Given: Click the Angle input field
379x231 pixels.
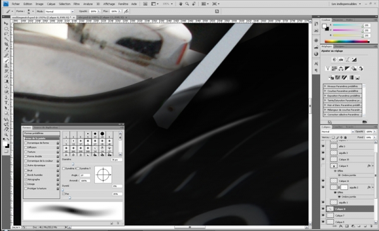Looking at the screenshot, I should [85, 175].
